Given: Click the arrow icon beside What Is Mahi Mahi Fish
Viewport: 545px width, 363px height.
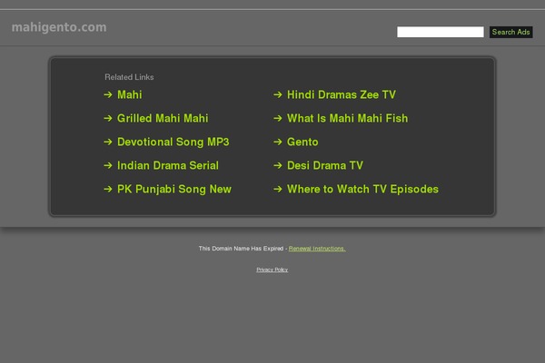Looking at the screenshot, I should [x=278, y=118].
